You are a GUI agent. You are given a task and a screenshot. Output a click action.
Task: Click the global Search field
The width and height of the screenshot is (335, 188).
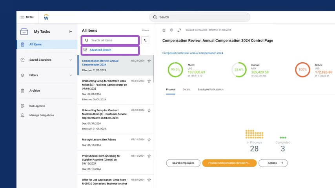point(200,17)
